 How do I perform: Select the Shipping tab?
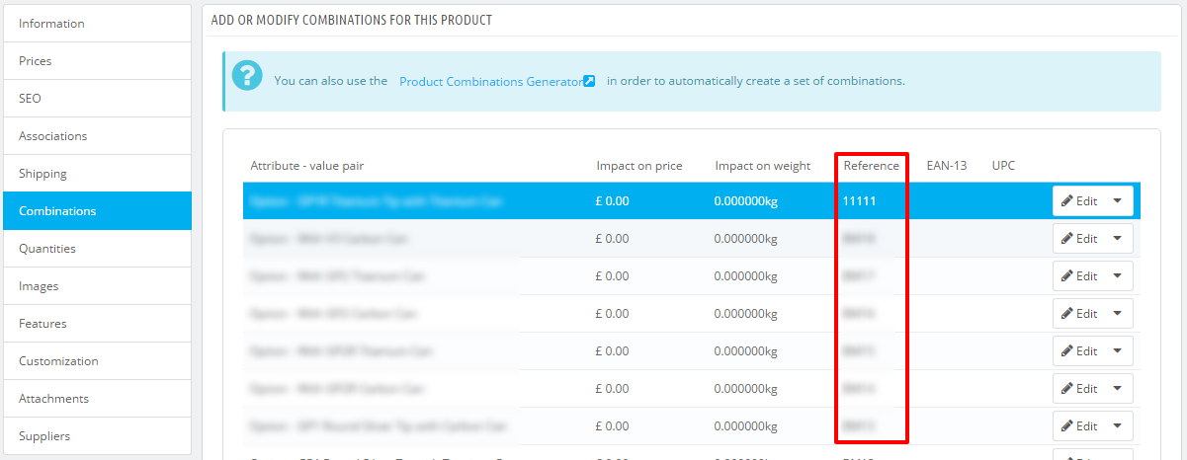click(x=97, y=174)
